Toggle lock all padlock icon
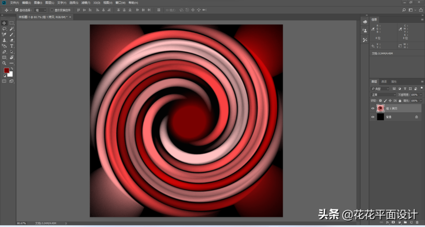This screenshot has width=425, height=227. [400, 101]
